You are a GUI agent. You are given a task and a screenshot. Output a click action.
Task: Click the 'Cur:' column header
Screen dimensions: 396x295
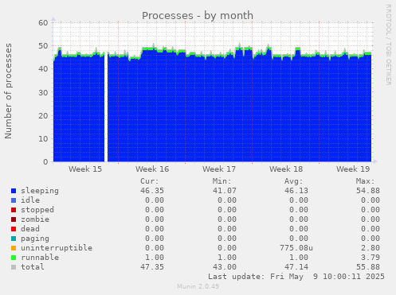(150, 181)
